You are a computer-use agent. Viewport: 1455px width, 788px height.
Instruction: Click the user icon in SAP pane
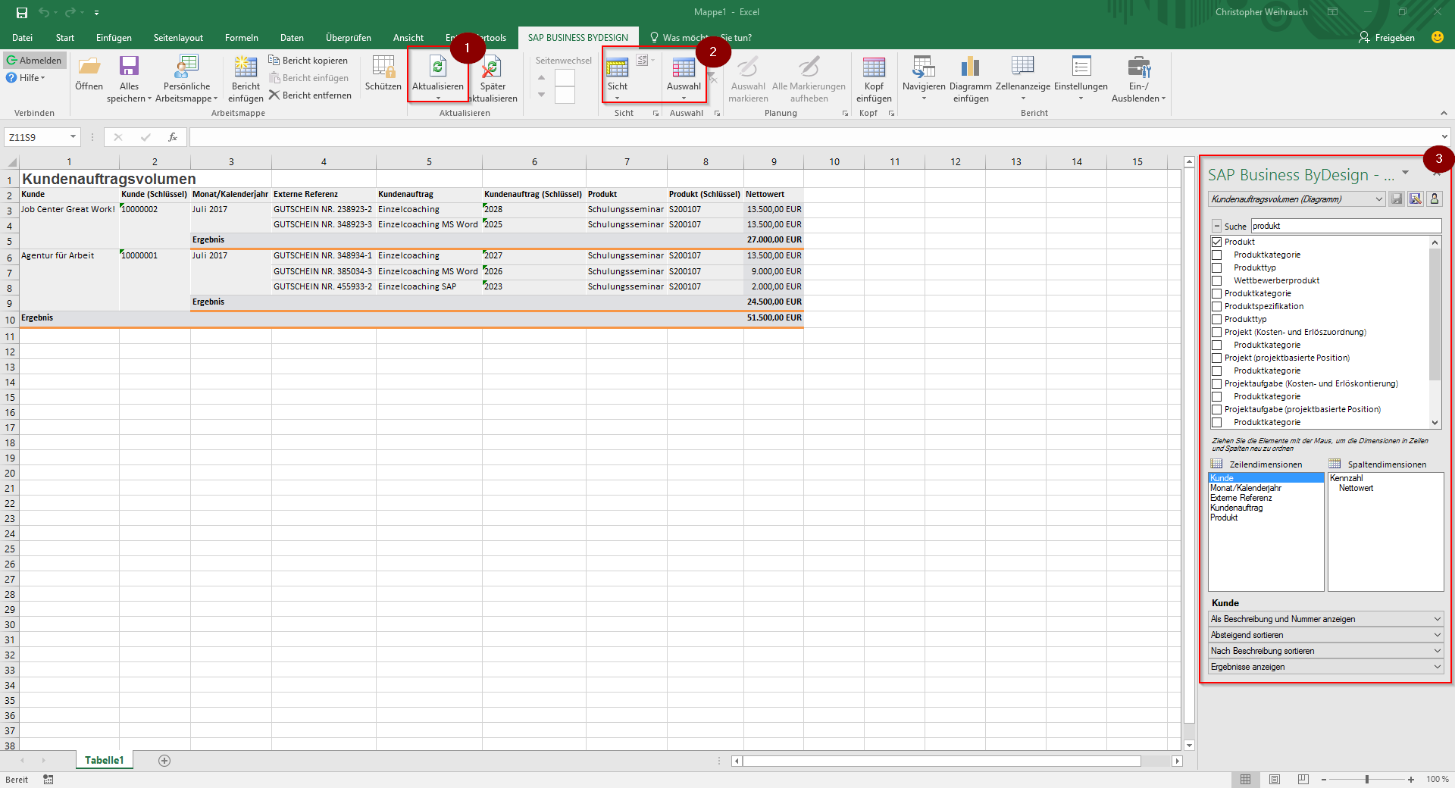1434,199
